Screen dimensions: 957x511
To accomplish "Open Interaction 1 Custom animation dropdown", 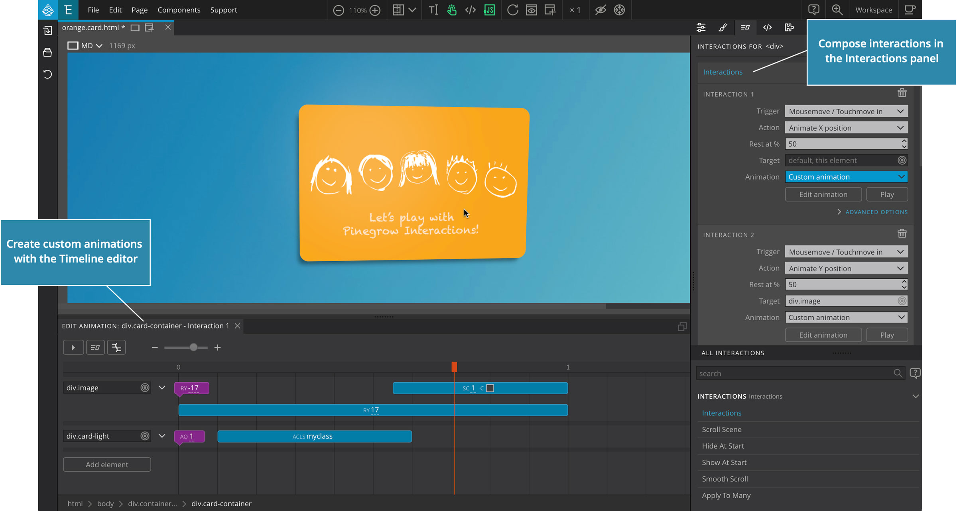I will click(846, 176).
